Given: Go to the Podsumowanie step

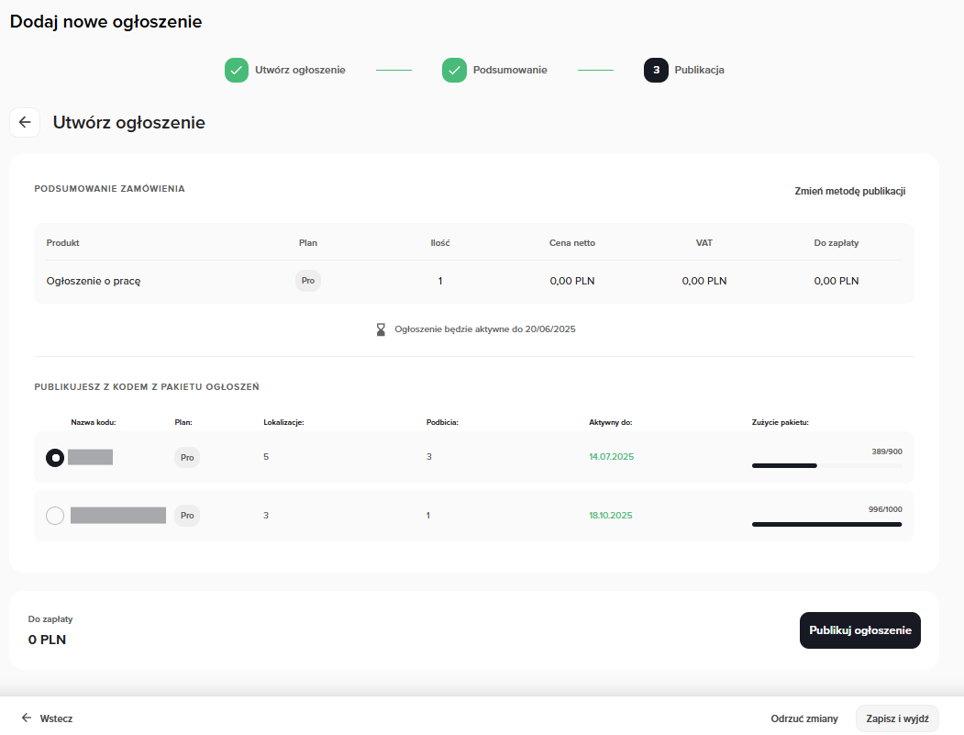Looking at the screenshot, I should pyautogui.click(x=510, y=70).
